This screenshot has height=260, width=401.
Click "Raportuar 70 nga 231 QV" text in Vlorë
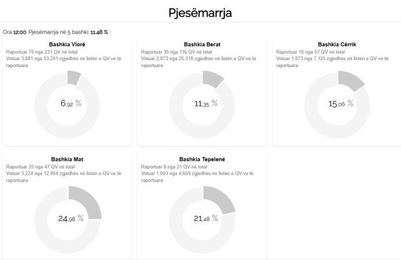click(39, 52)
